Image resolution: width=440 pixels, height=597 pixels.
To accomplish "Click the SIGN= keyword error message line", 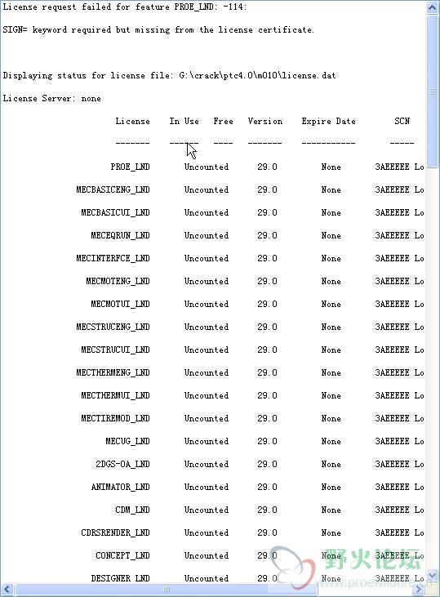I will 158,29.
